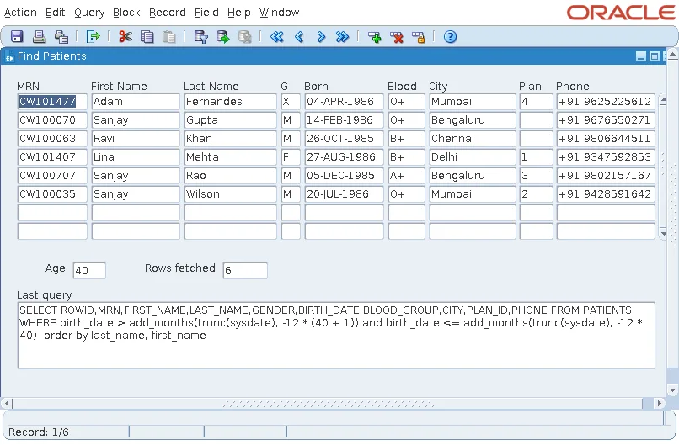Click the outer vertical scrollbar down arrow
This screenshot has width=679, height=445.
click(x=672, y=390)
